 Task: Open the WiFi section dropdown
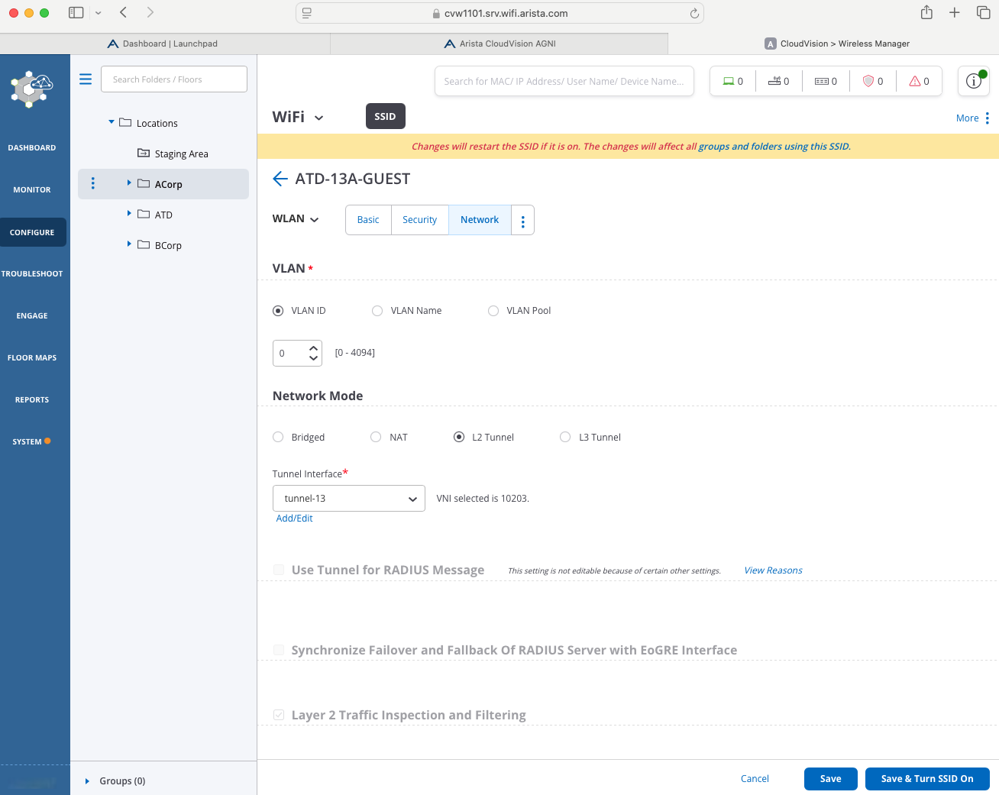(318, 118)
